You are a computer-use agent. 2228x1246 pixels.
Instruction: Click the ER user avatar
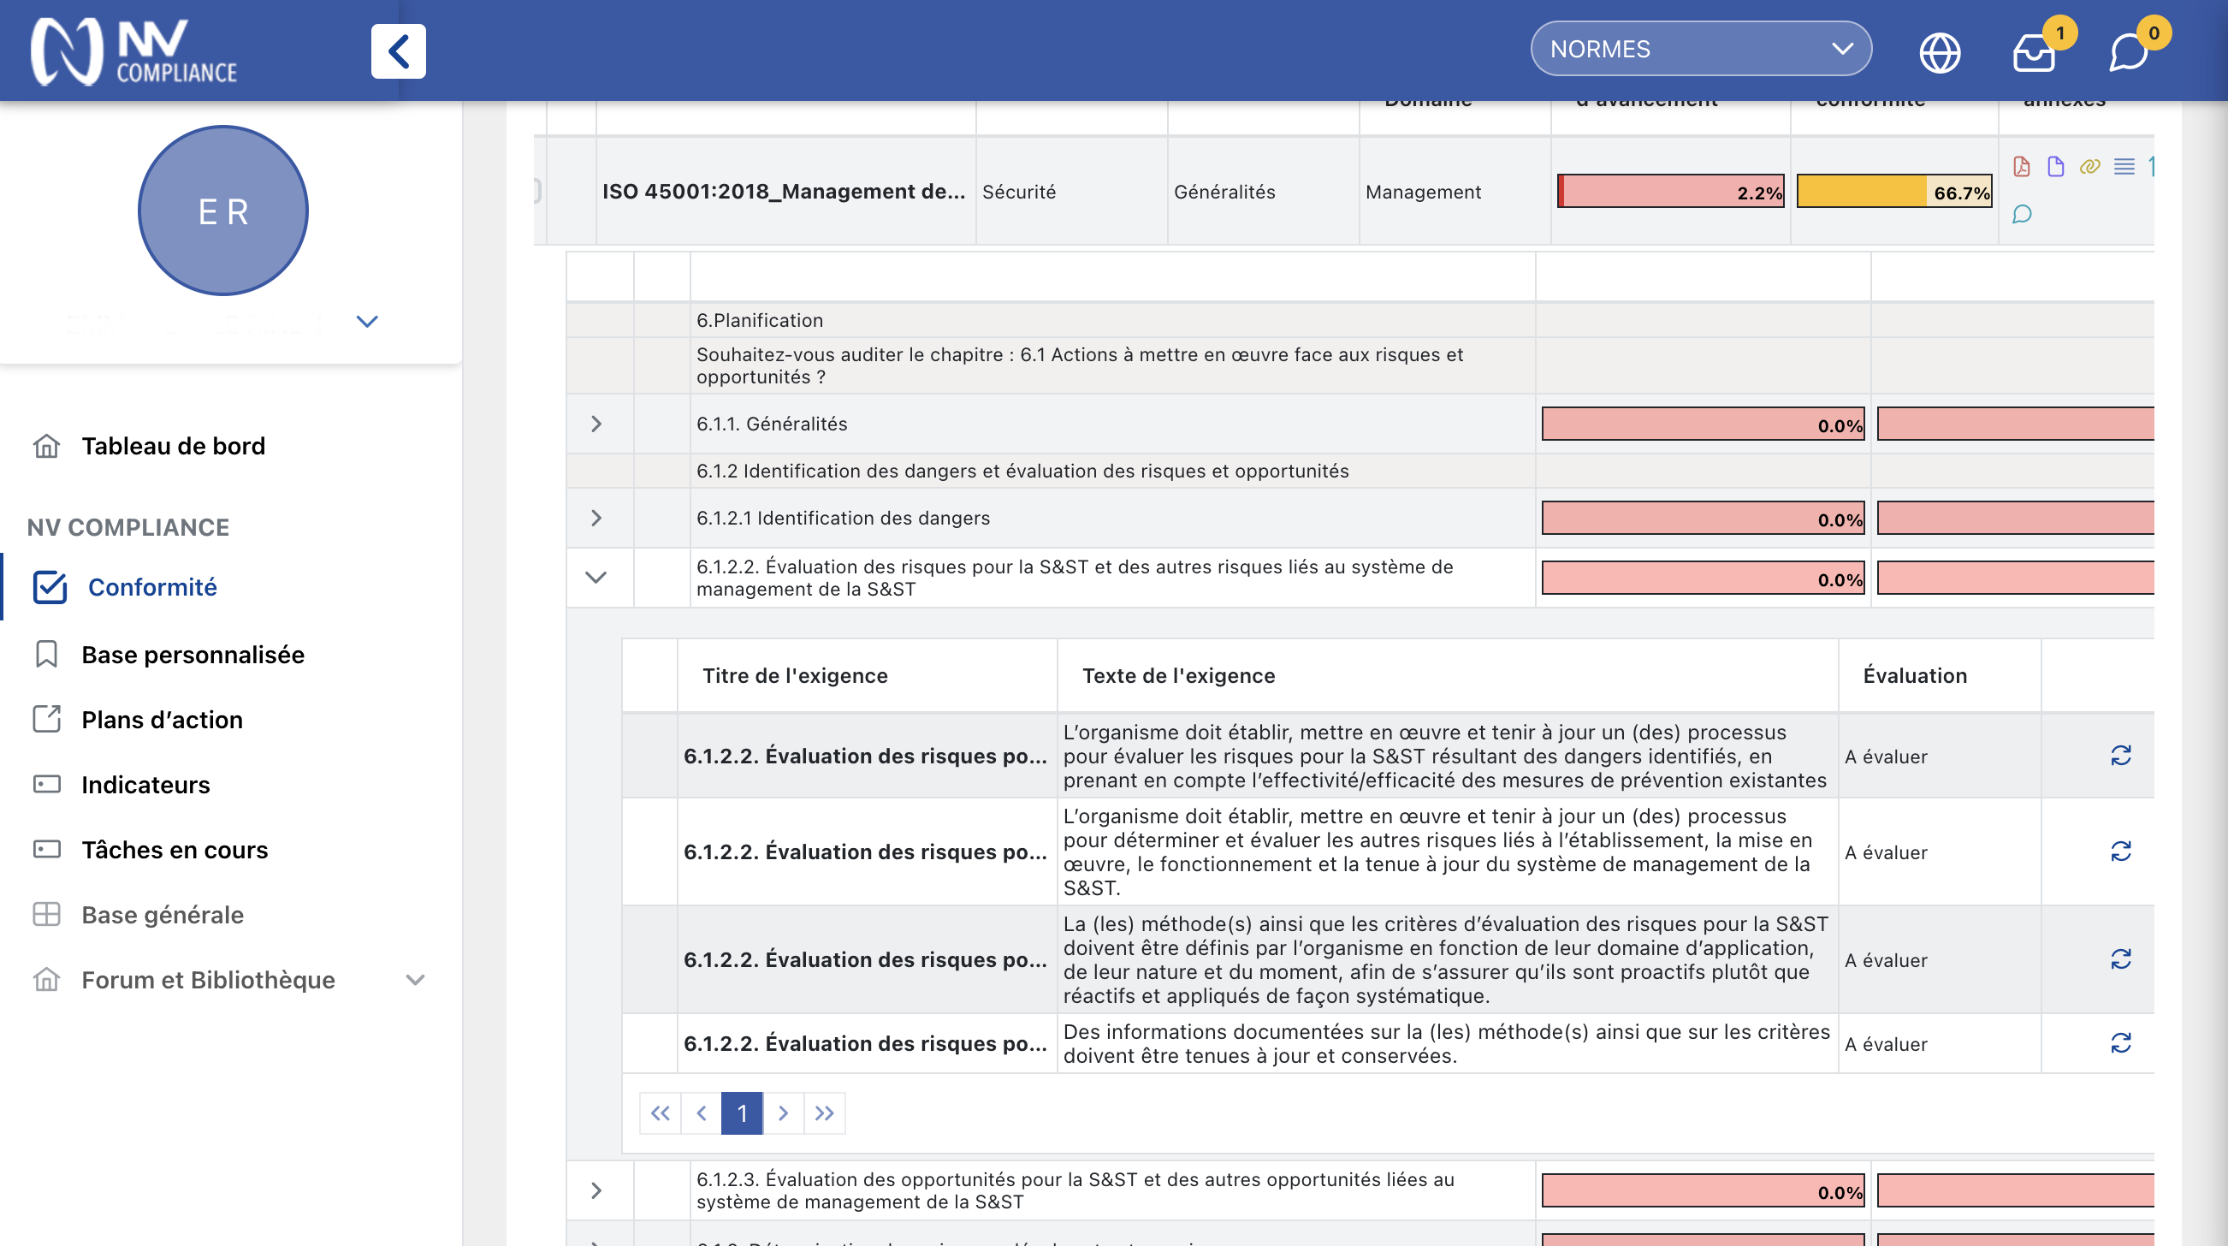[x=223, y=211]
